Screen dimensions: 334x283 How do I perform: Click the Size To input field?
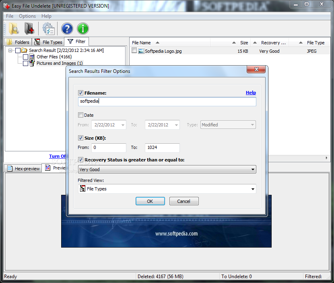162,147
